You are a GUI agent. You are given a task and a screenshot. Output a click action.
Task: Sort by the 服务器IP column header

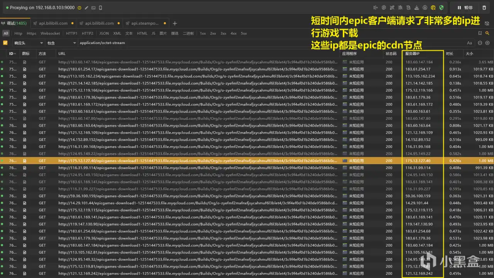tap(413, 53)
